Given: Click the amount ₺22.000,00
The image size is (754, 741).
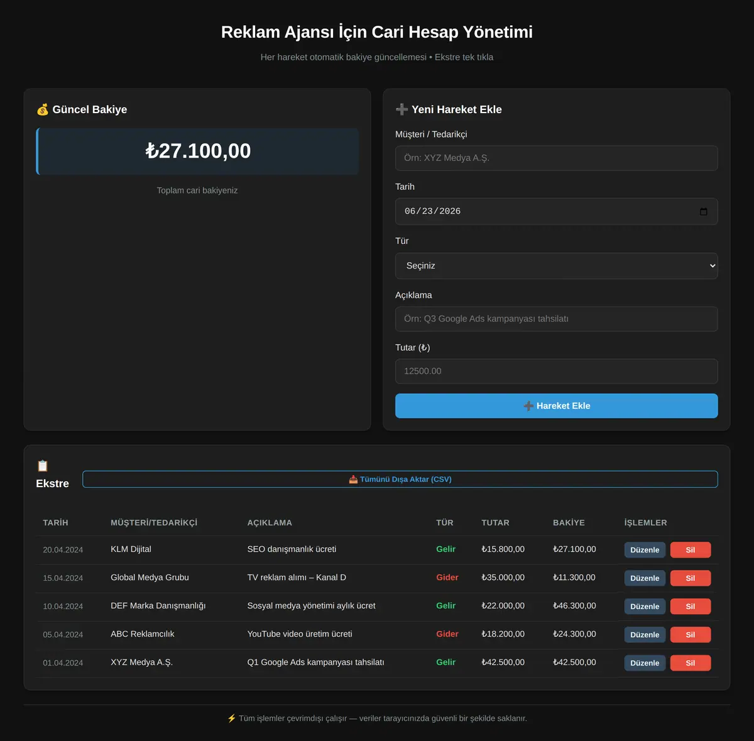Looking at the screenshot, I should [503, 606].
